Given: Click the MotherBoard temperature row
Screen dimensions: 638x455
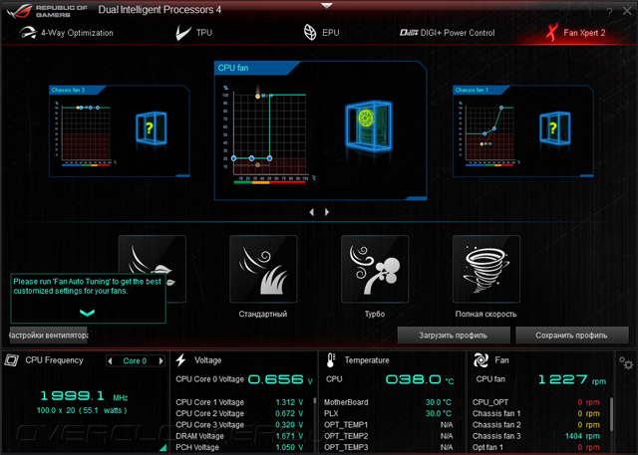Looking at the screenshot, I should coord(388,402).
